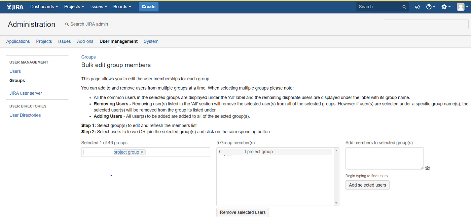The image size is (471, 220).
Task: Switch to the System tab
Action: coord(151,41)
